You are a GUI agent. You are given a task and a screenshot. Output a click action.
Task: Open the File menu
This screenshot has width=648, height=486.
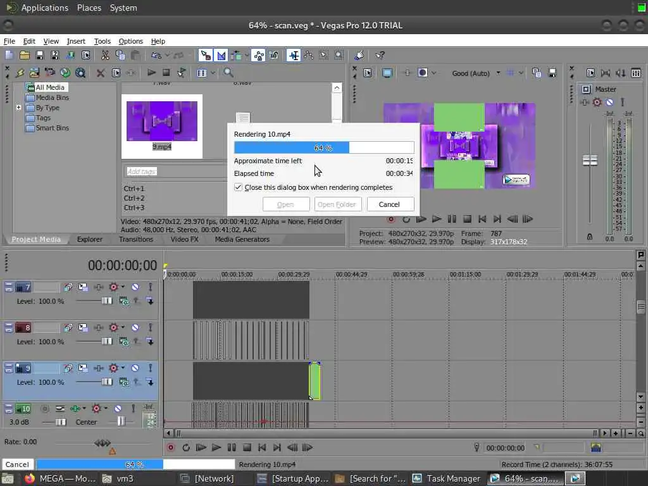pos(9,41)
